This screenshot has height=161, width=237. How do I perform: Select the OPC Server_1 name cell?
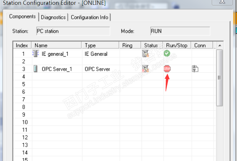click(57, 69)
